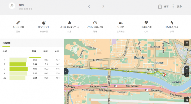Click the Sun Yat-sen Freeway label
This screenshot has height=104, width=191.
[x=99, y=86]
